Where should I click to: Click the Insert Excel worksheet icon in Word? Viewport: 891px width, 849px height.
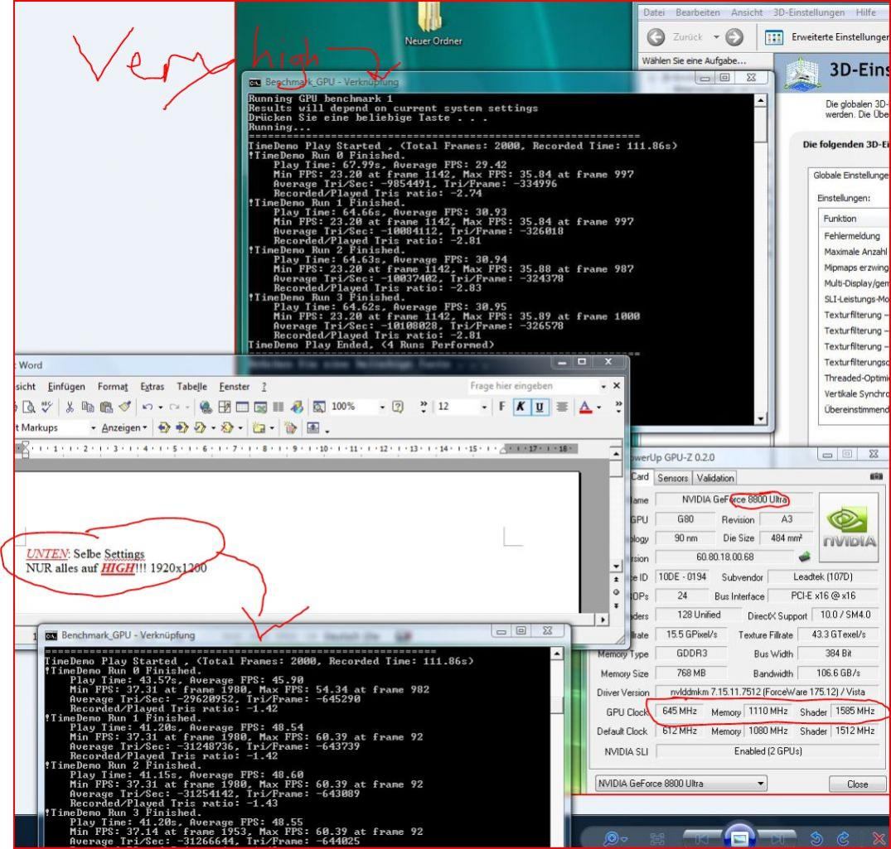[260, 407]
